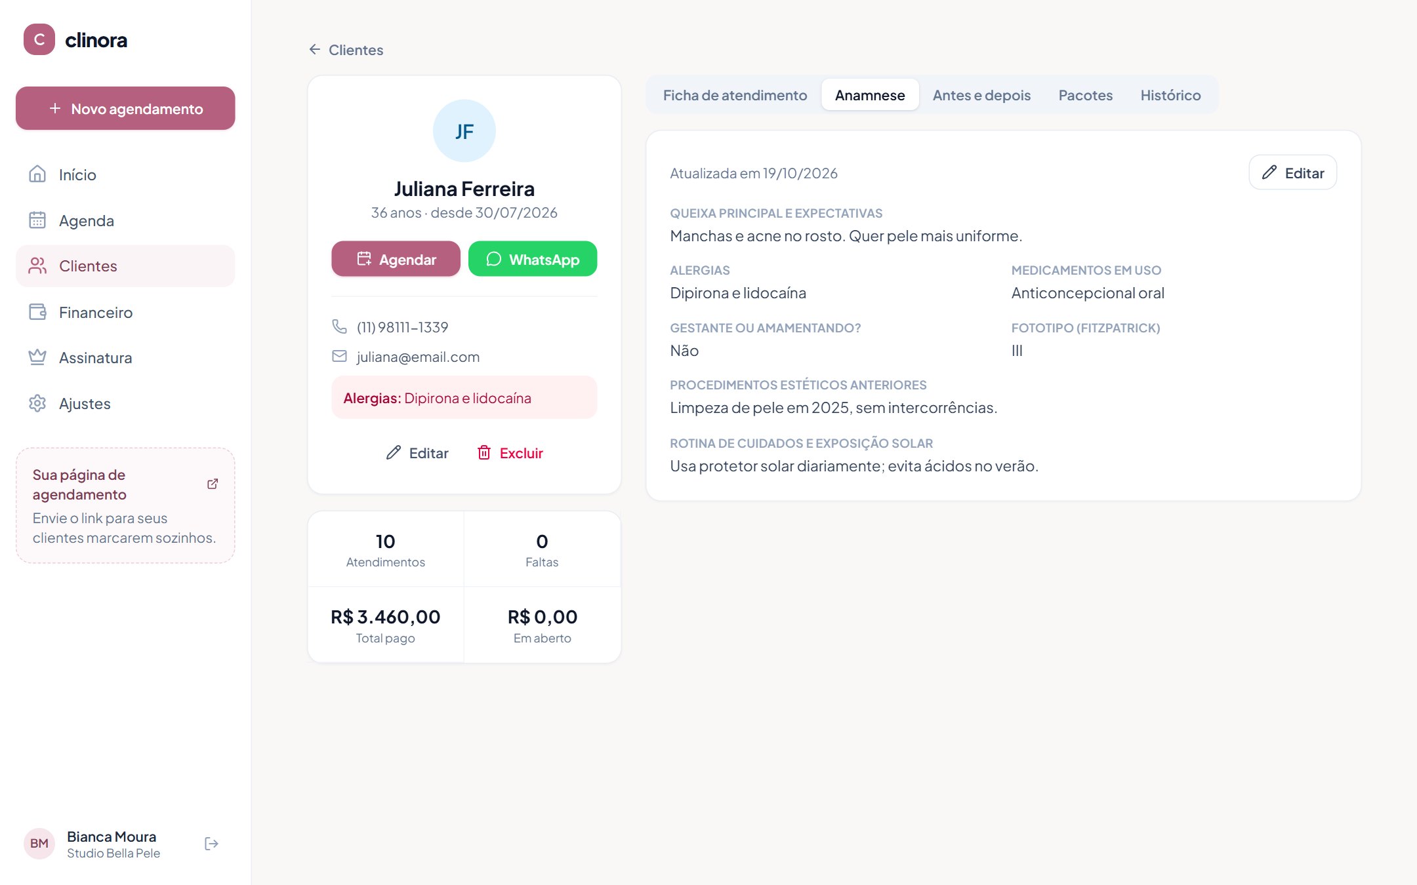Click the Agendar button
The image size is (1417, 885).
click(x=396, y=259)
